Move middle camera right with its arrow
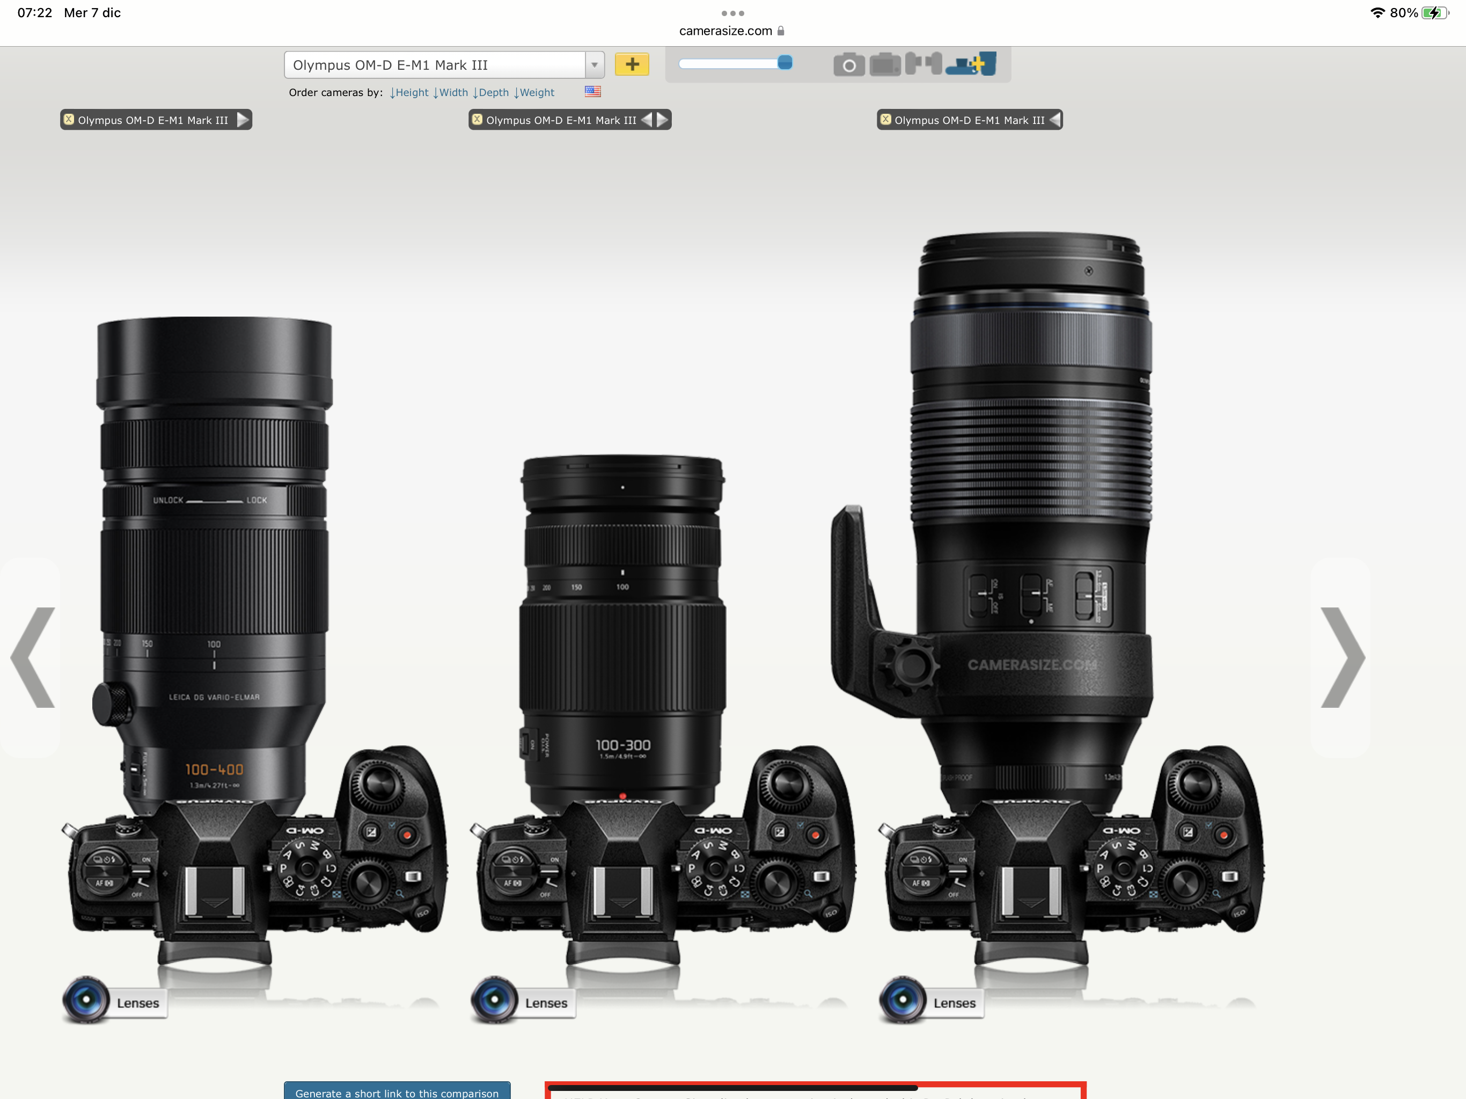1466x1099 pixels. click(x=662, y=119)
